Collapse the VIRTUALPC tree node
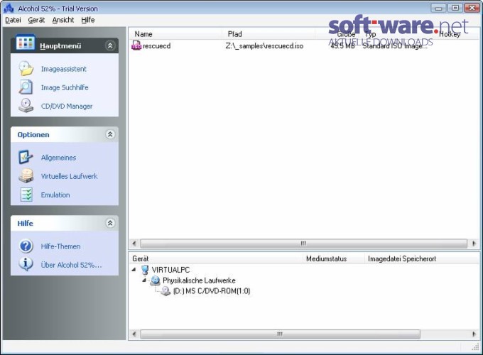The height and width of the screenshot is (355, 483). click(x=134, y=269)
